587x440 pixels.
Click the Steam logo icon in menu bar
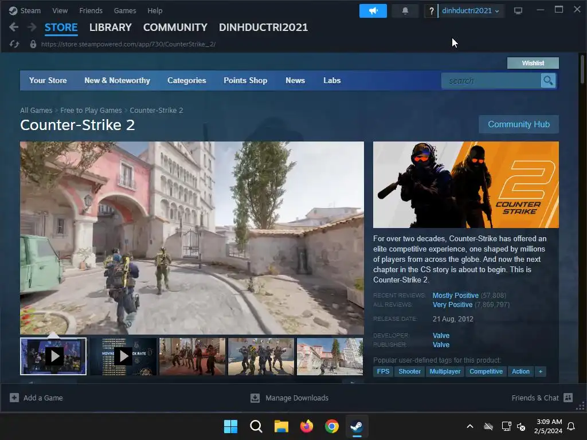pyautogui.click(x=13, y=10)
